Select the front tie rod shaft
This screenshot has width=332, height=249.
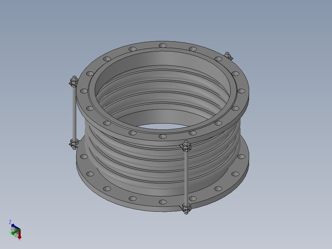click(186, 177)
